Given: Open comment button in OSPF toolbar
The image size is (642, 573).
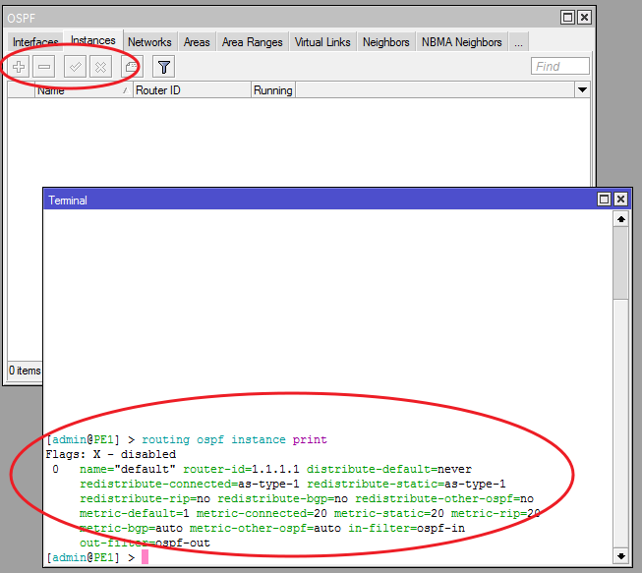Looking at the screenshot, I should point(132,66).
